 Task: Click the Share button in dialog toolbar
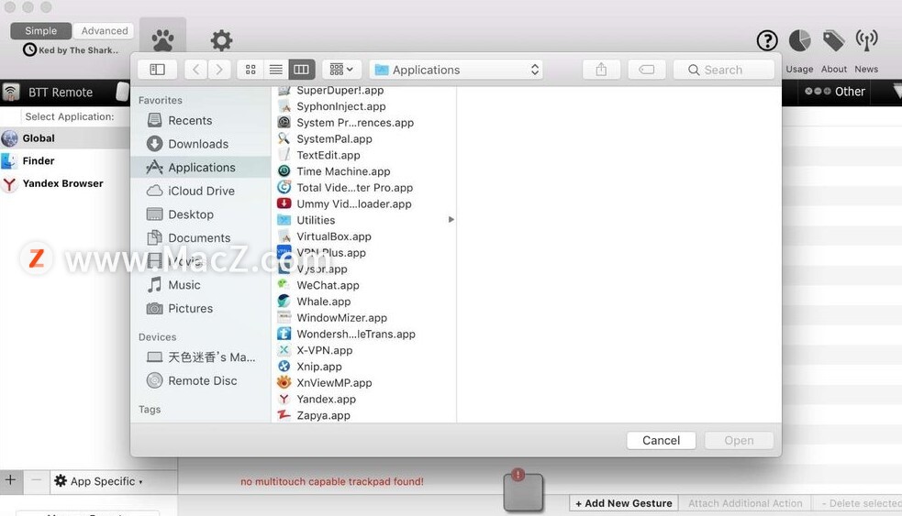click(601, 70)
